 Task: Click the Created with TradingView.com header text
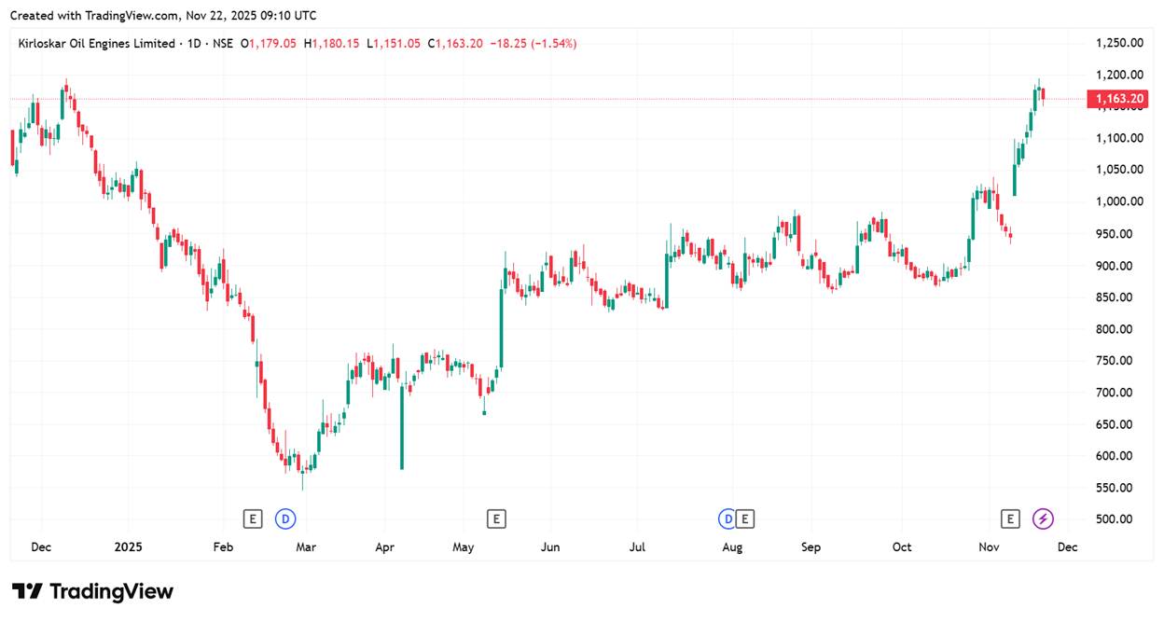(x=162, y=16)
